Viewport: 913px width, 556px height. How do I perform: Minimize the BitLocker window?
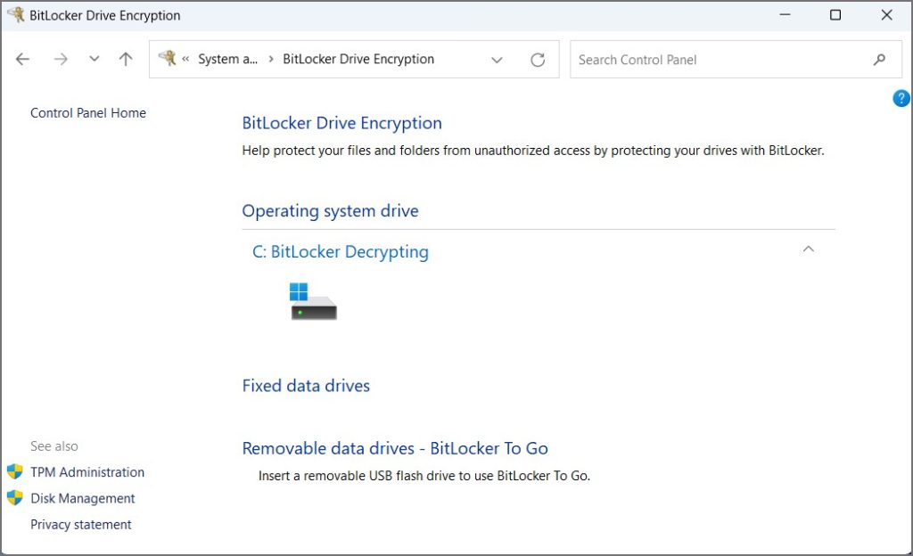pos(785,14)
